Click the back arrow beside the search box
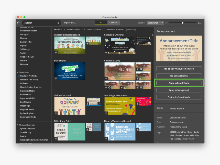This screenshot has width=220, height=165. point(19,23)
